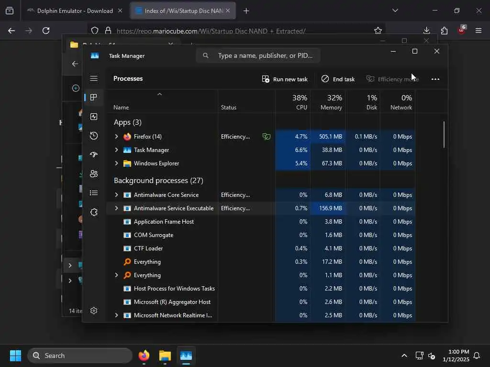Open the notification bell in taskbar

pos(477,356)
